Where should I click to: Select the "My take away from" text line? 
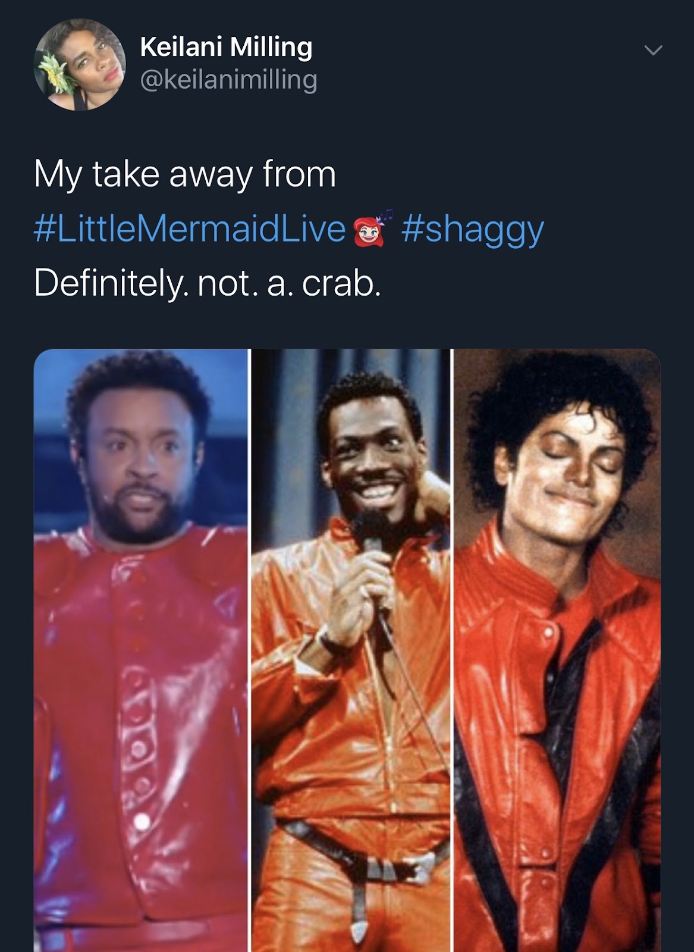185,175
